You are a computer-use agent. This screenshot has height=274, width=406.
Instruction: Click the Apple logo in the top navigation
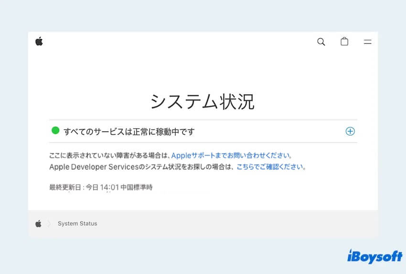39,41
